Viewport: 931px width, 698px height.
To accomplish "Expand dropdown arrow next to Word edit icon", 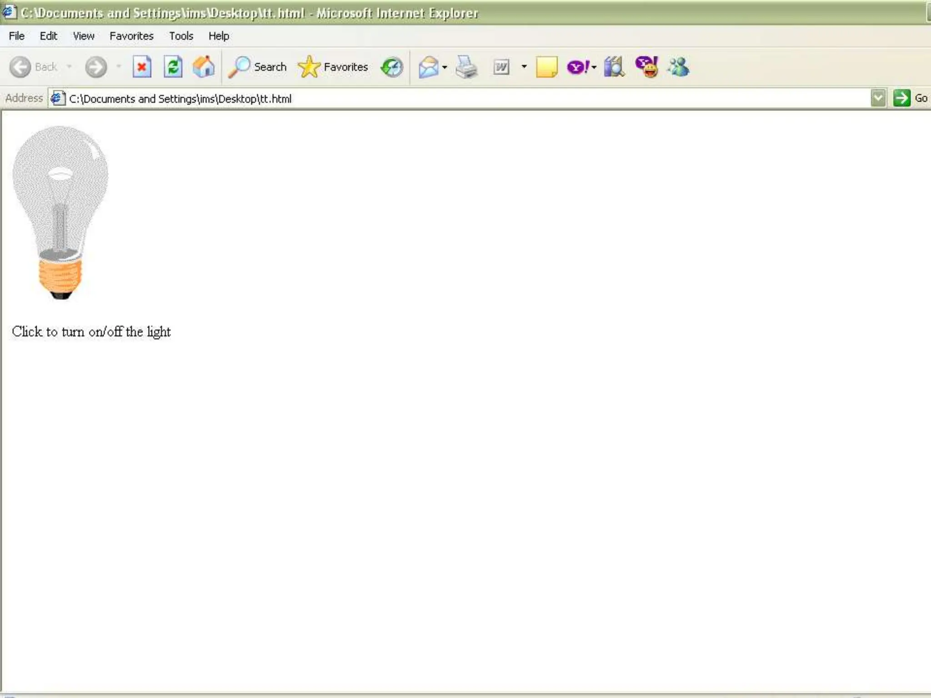I will 524,67.
